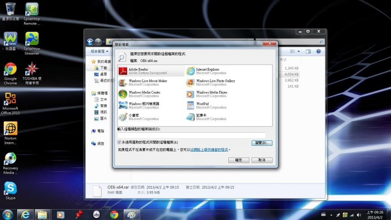Open the WildTangent 玩遊戲 desktop icon
This screenshot has height=220, width=391.
pos(10,41)
